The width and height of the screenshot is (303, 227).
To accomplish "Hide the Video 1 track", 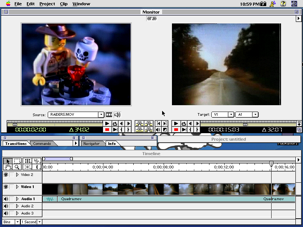I will pos(6,187).
